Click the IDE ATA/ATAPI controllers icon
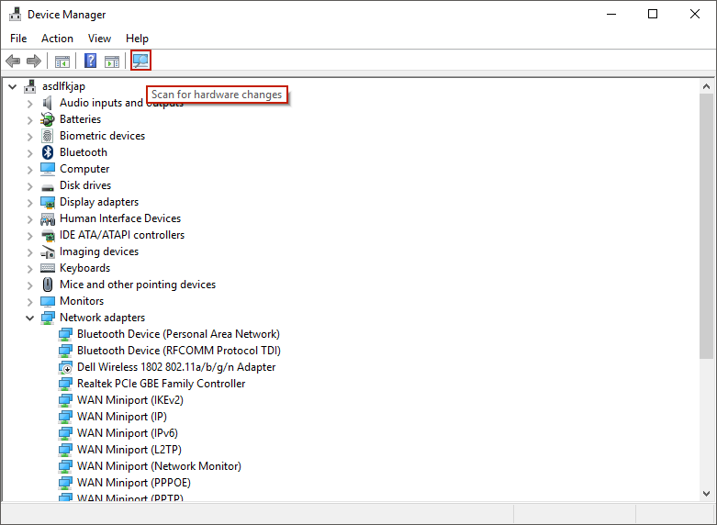 click(x=48, y=235)
